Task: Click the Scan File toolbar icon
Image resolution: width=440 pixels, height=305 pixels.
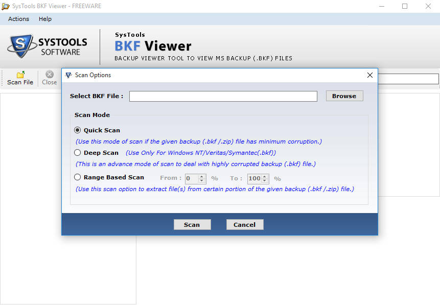Action: 20,75
